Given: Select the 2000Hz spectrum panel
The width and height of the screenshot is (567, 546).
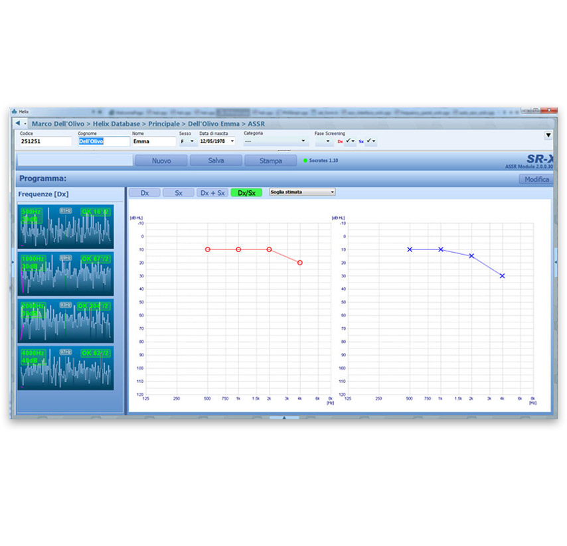Looking at the screenshot, I should 66,321.
